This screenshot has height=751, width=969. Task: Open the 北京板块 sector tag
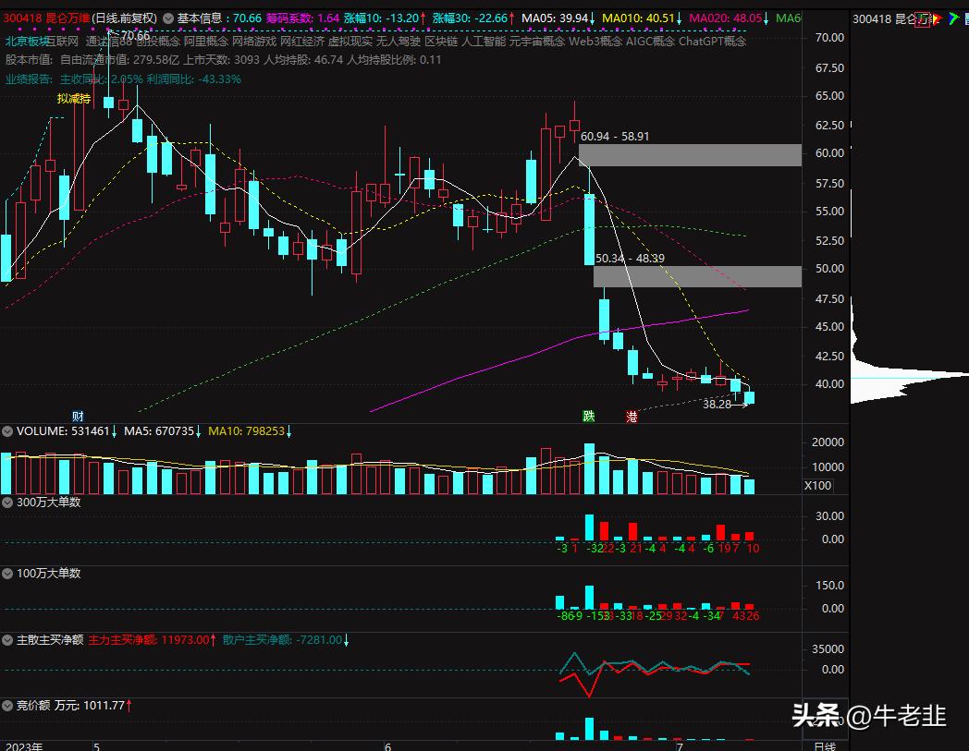[x=26, y=42]
